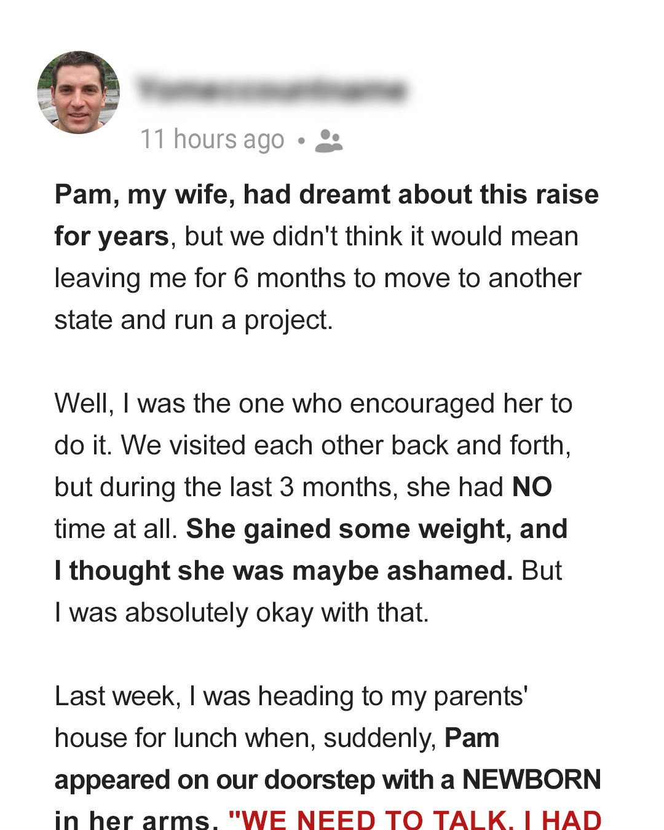Open the profile picture to enlarge it
The image size is (664, 830).
(x=79, y=92)
